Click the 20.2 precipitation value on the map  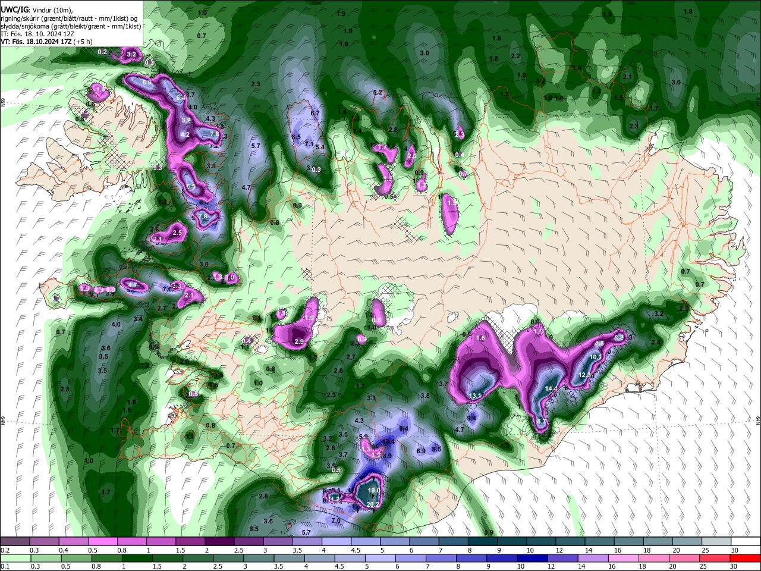click(373, 505)
